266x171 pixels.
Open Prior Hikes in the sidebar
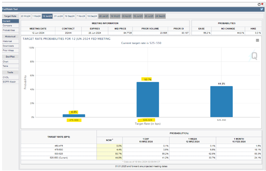pos(8,50)
